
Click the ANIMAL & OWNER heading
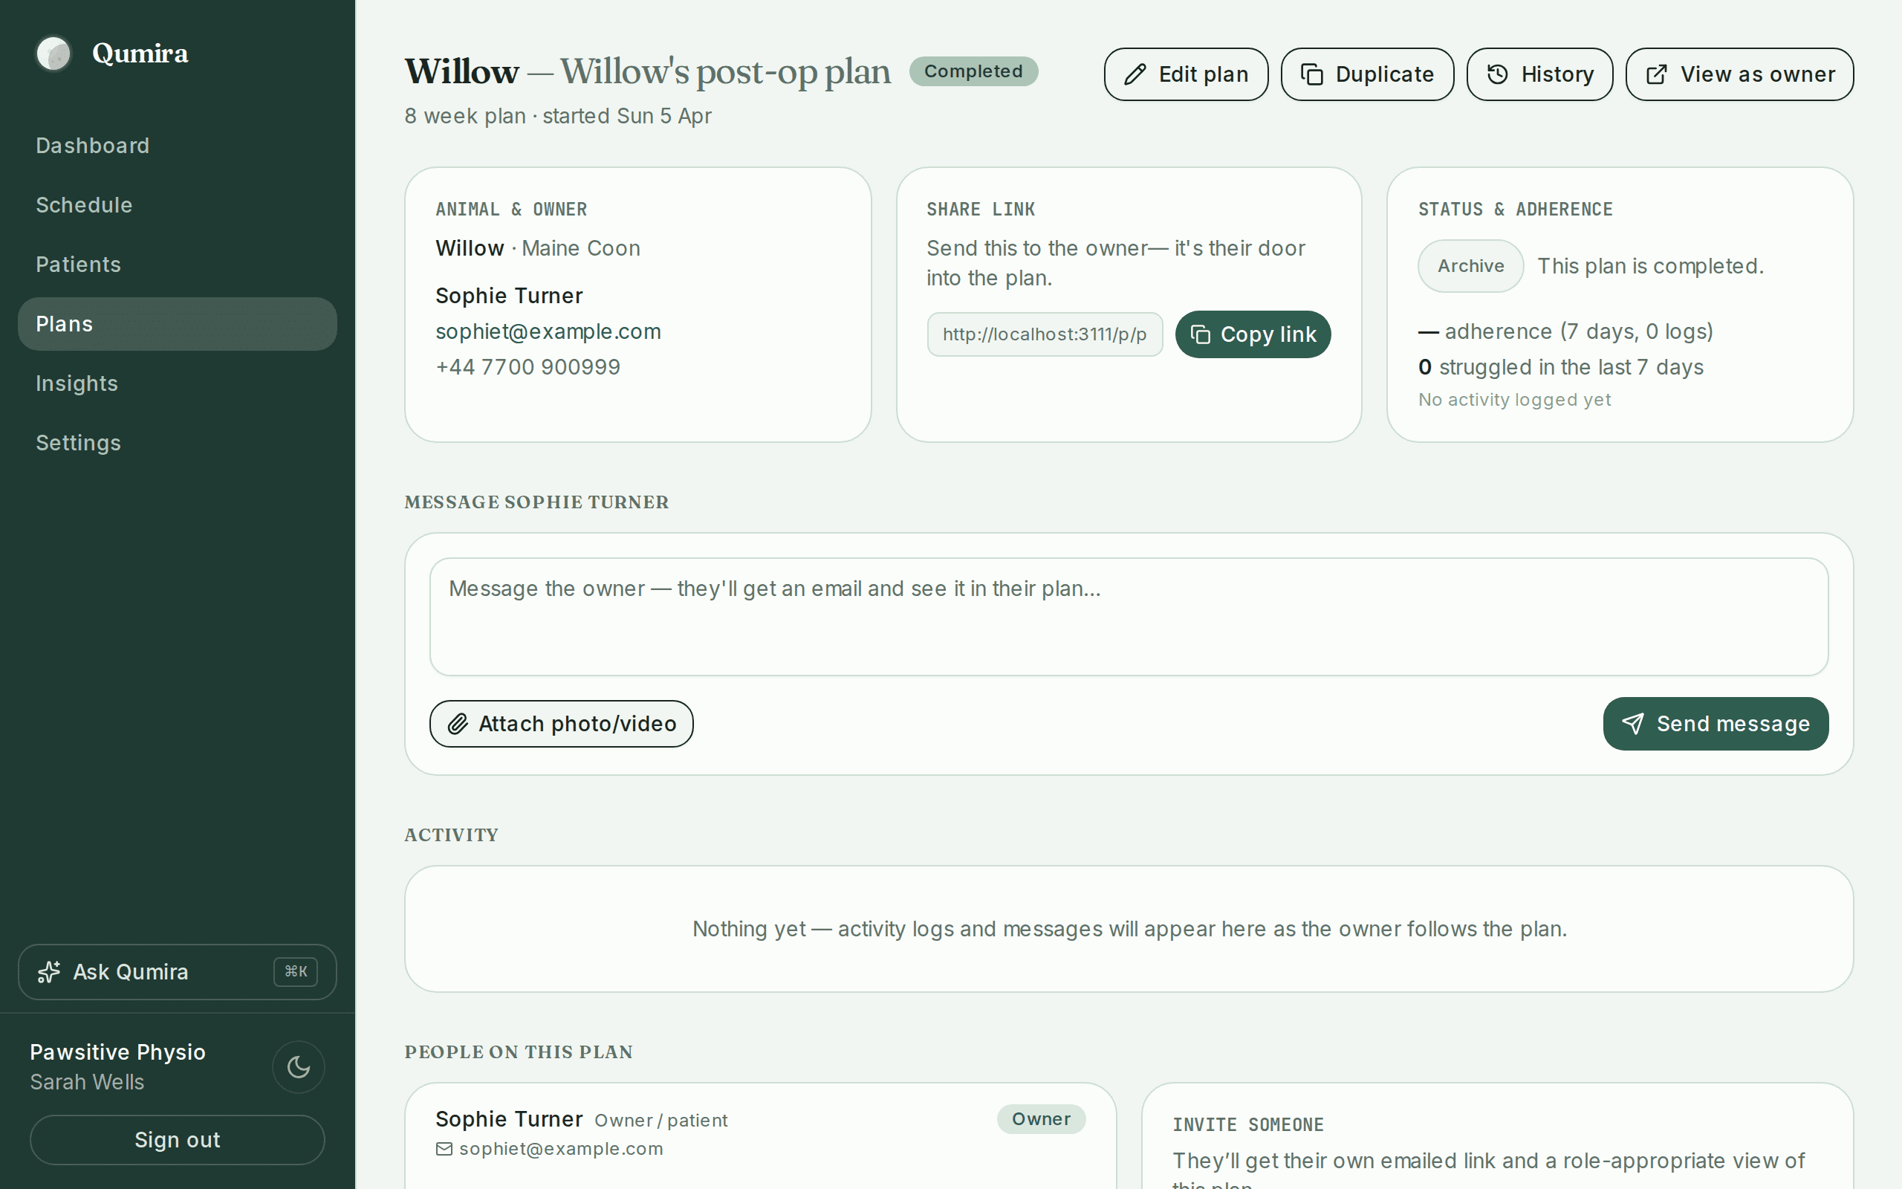pos(512,209)
